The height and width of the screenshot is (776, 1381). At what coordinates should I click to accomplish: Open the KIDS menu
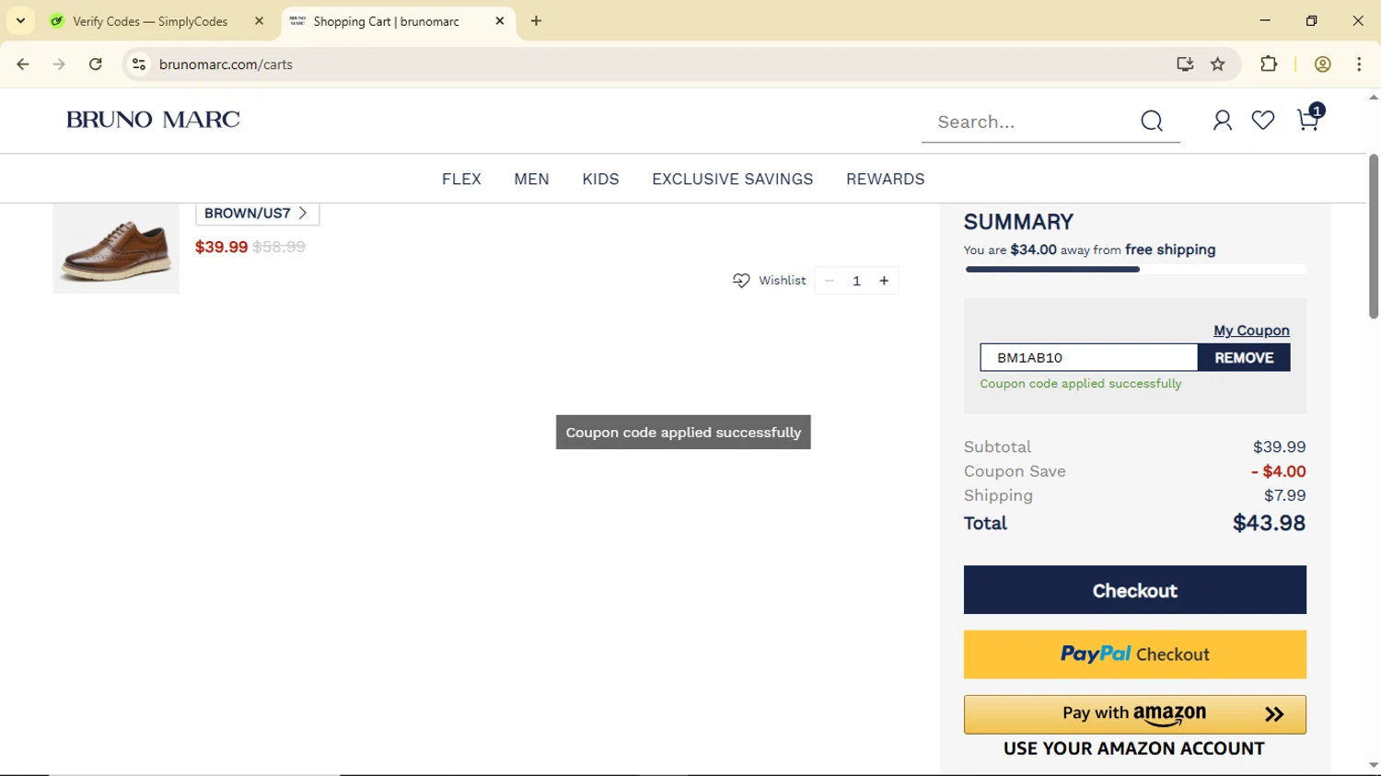coord(600,180)
